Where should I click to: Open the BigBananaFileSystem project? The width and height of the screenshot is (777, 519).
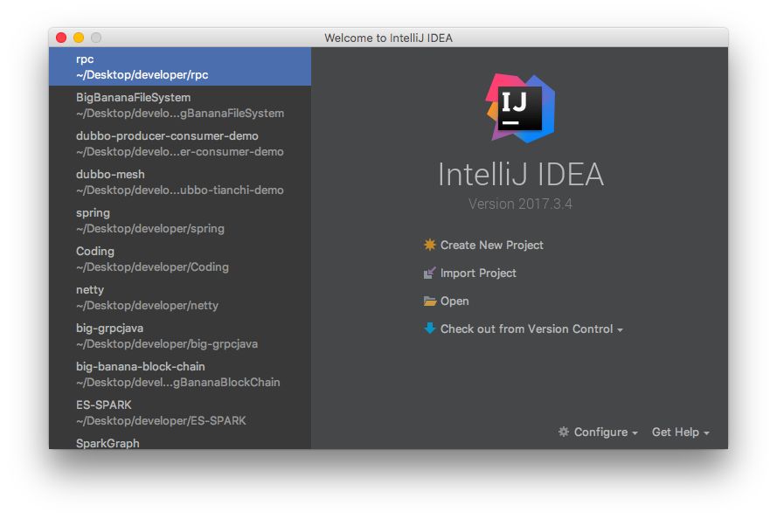[x=180, y=105]
